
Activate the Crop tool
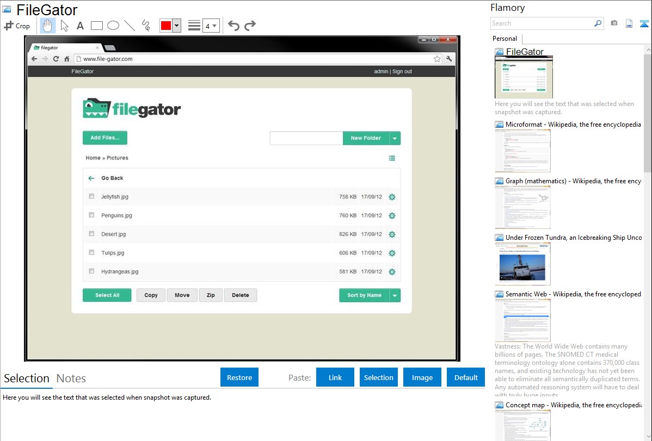(17, 26)
